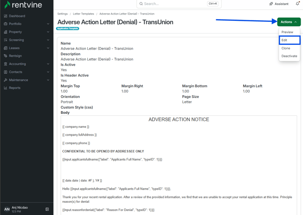Click the ADVERSE ACTION NOTICE heading

179,119
